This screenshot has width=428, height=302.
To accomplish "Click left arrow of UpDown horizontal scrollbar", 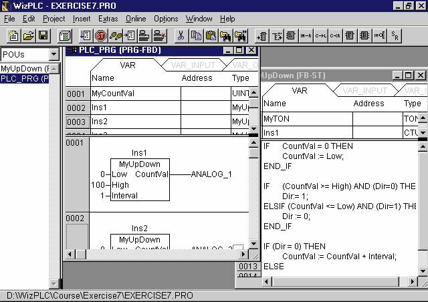I will click(267, 281).
